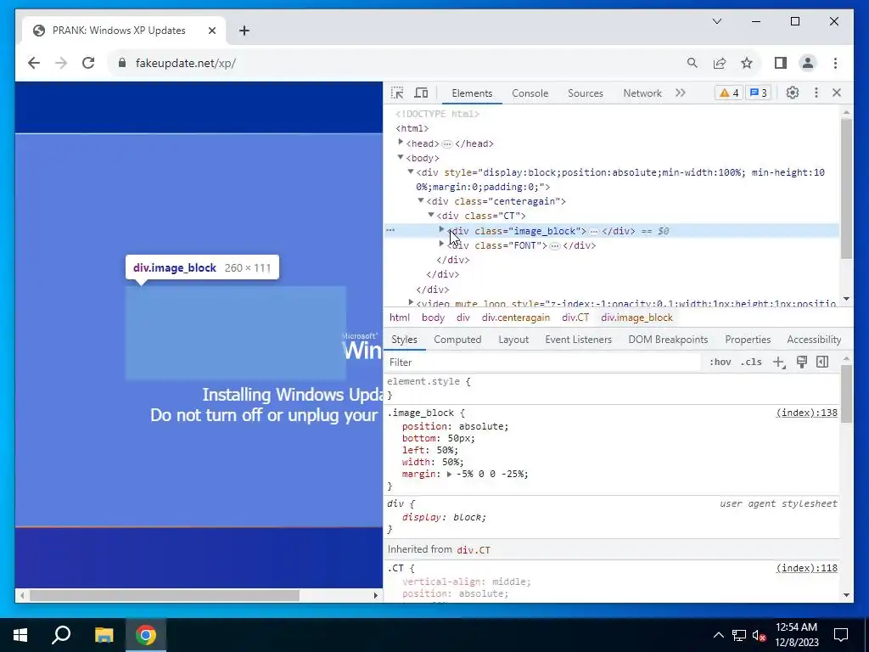Bookmark this page star icon

point(747,63)
